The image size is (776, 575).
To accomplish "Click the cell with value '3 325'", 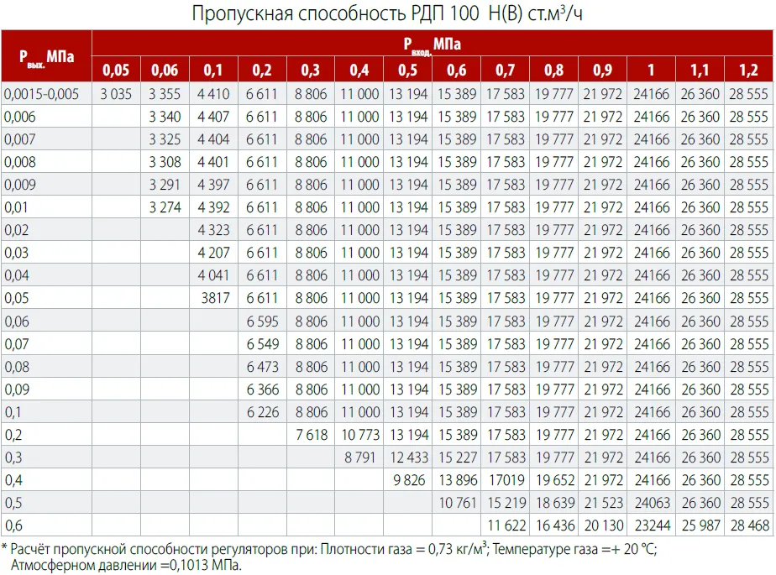I will click(165, 139).
